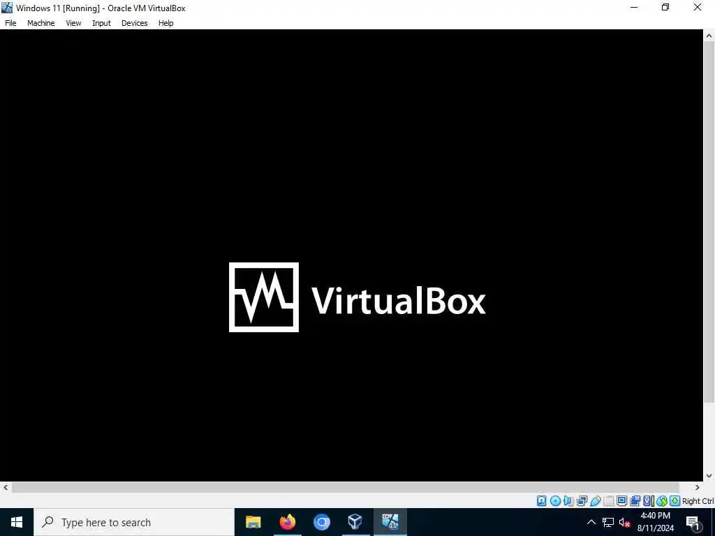Open Firefox from the taskbar
The image size is (715, 536).
click(287, 522)
